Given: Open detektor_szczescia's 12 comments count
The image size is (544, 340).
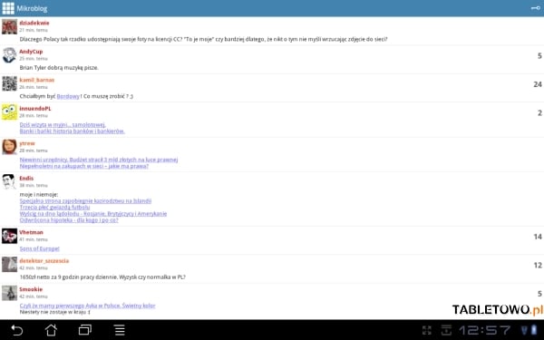Looking at the screenshot, I should pyautogui.click(x=538, y=265).
